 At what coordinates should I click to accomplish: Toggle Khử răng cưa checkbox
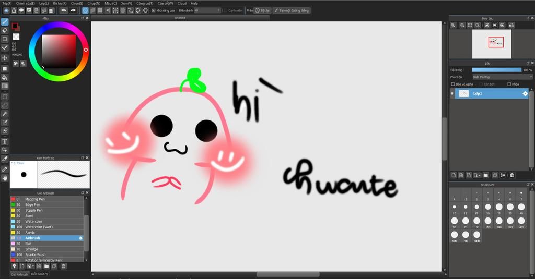point(154,10)
